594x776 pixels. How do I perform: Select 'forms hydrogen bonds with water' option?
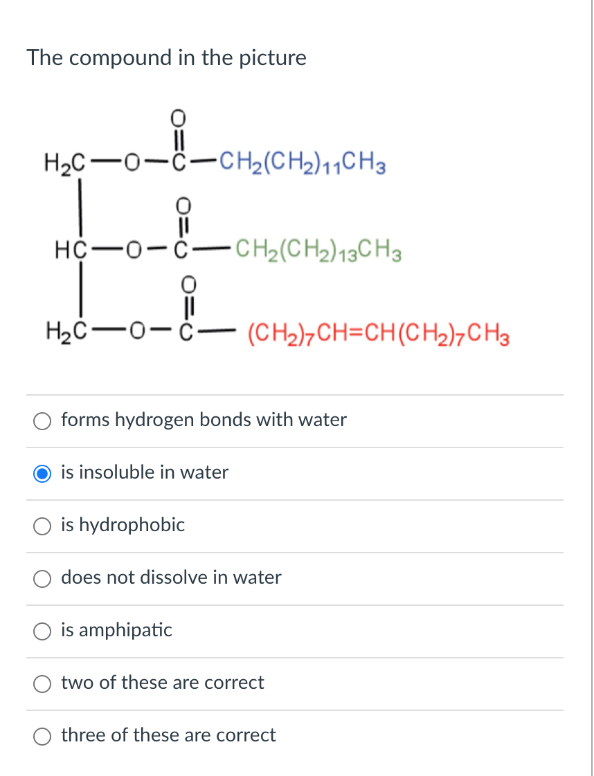(42, 420)
